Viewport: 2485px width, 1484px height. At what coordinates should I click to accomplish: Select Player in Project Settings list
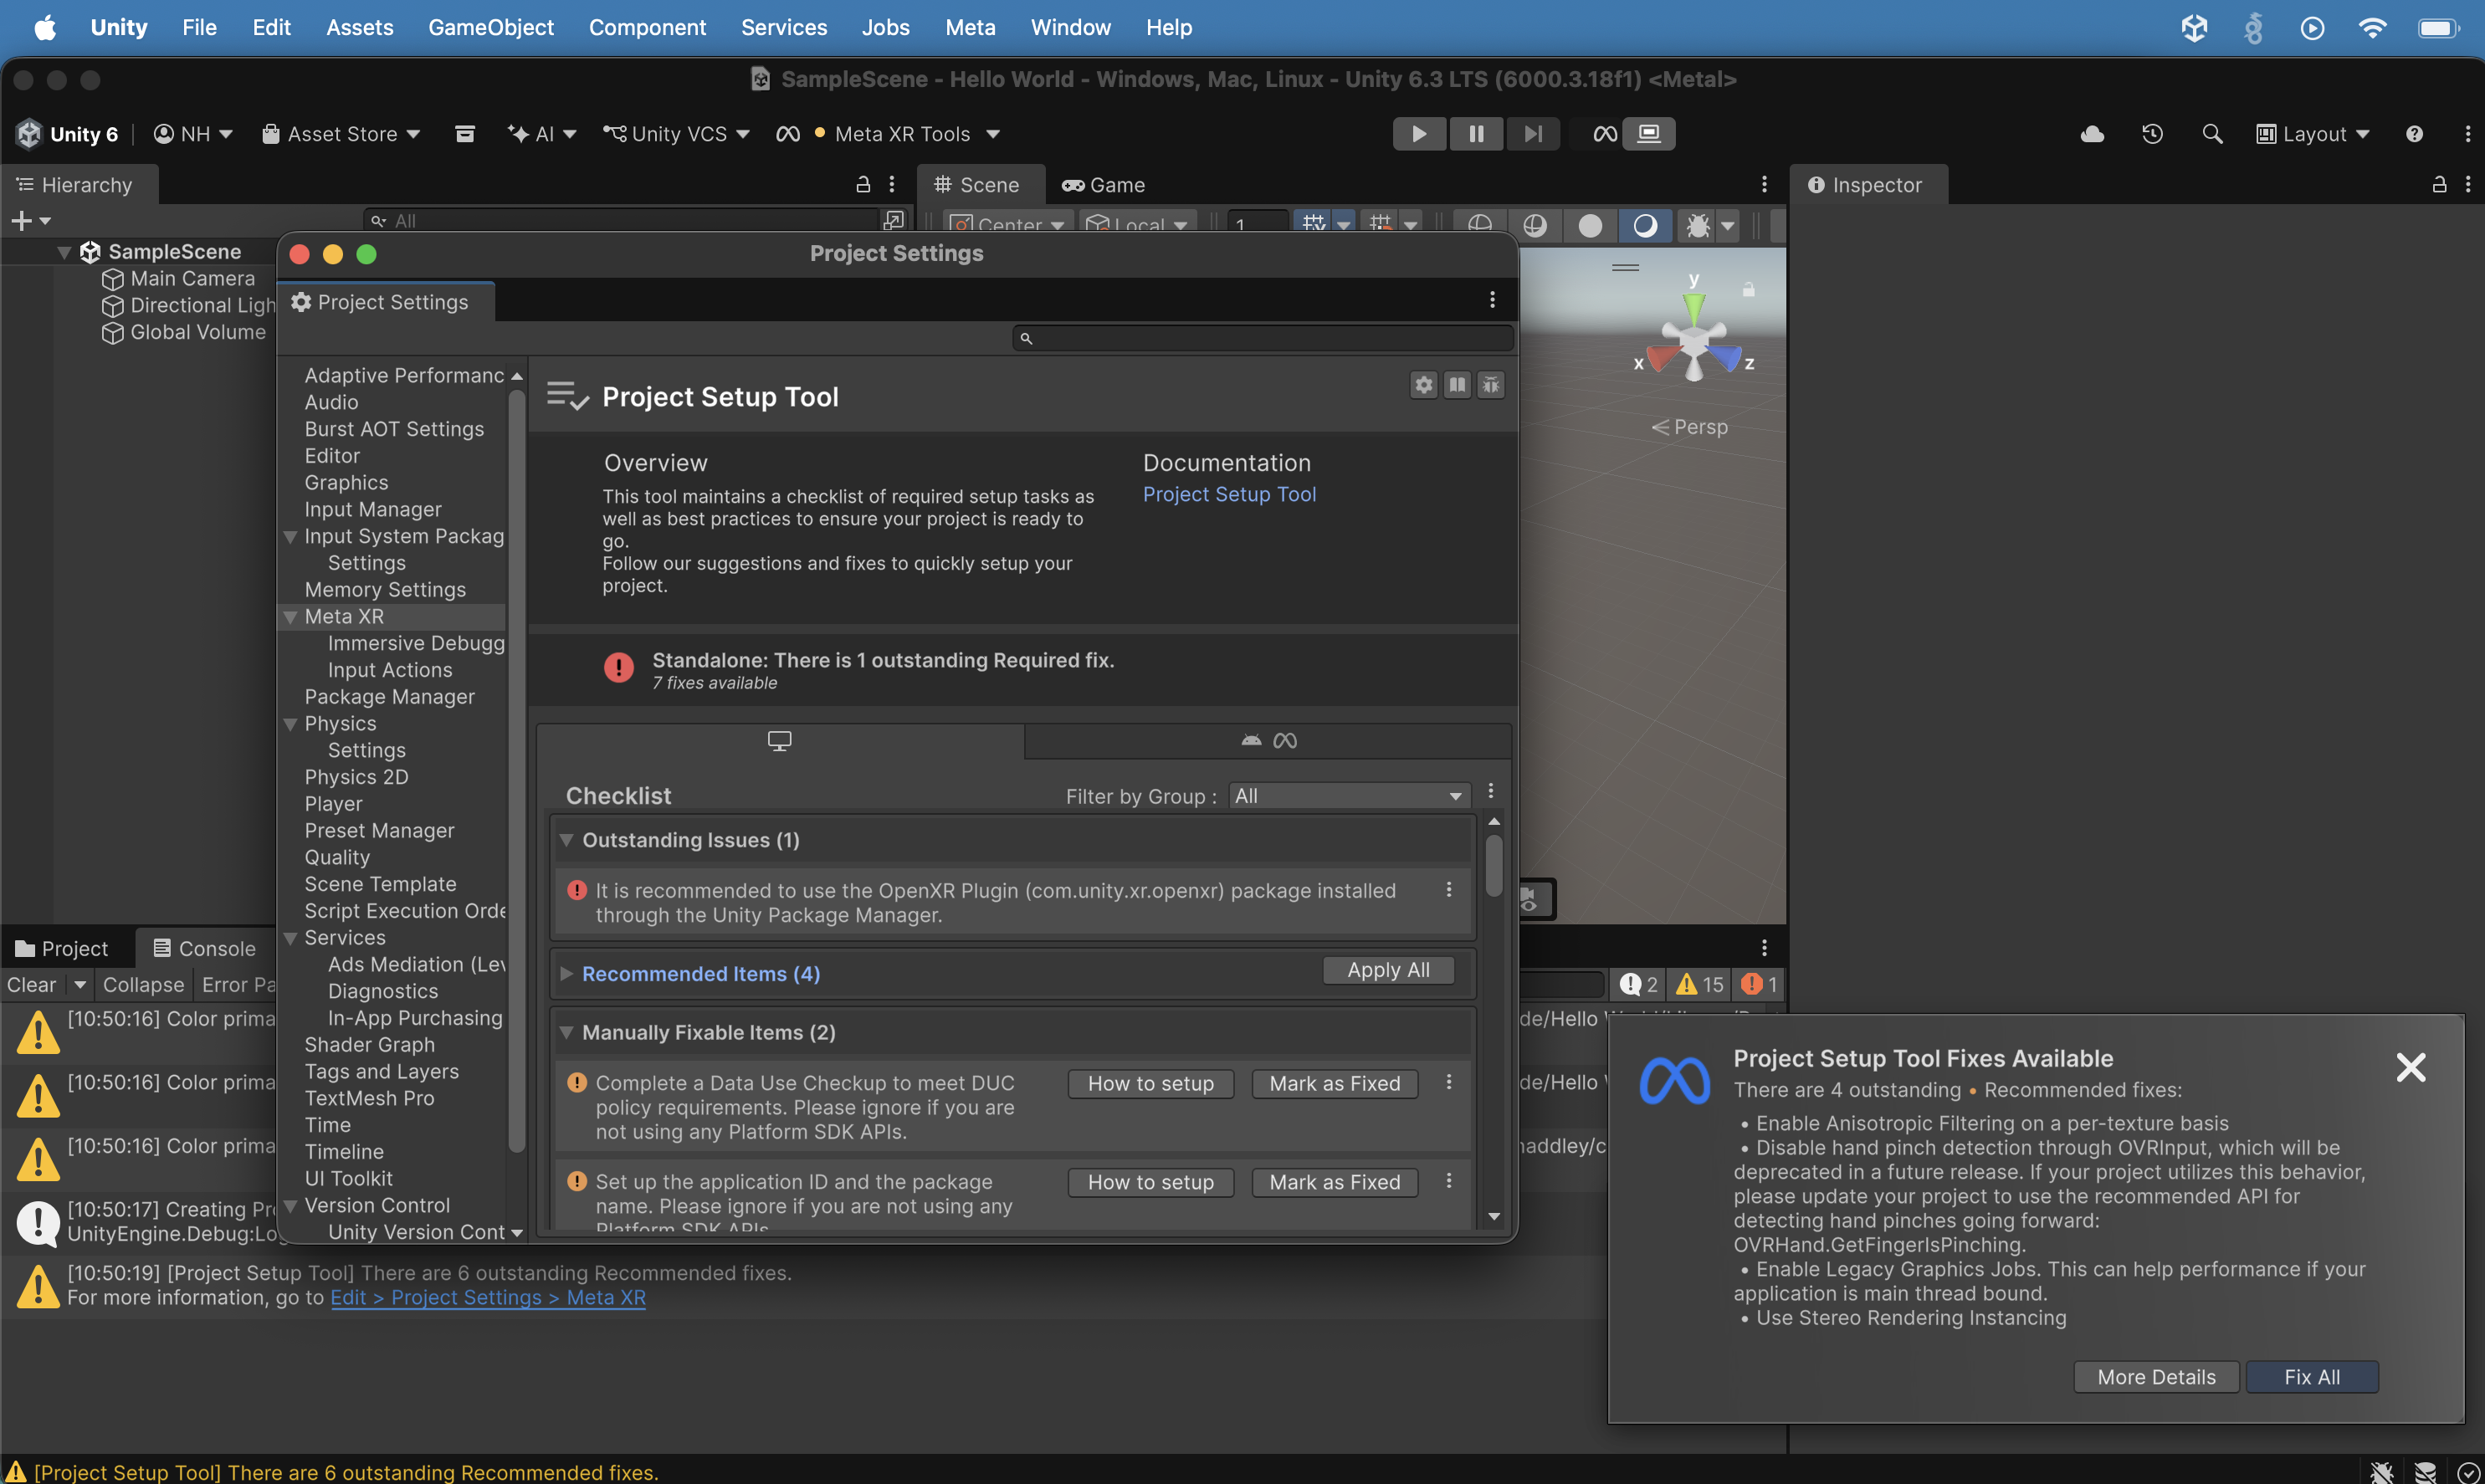(334, 804)
